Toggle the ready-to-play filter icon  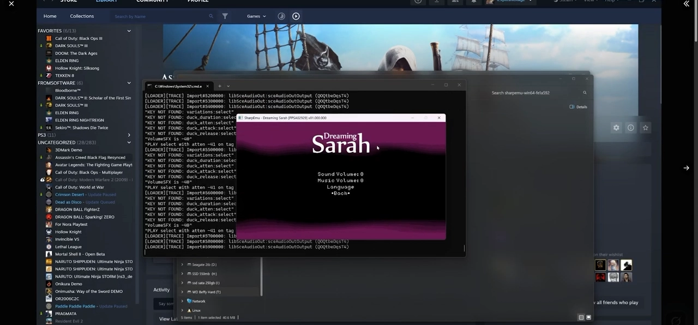point(296,16)
